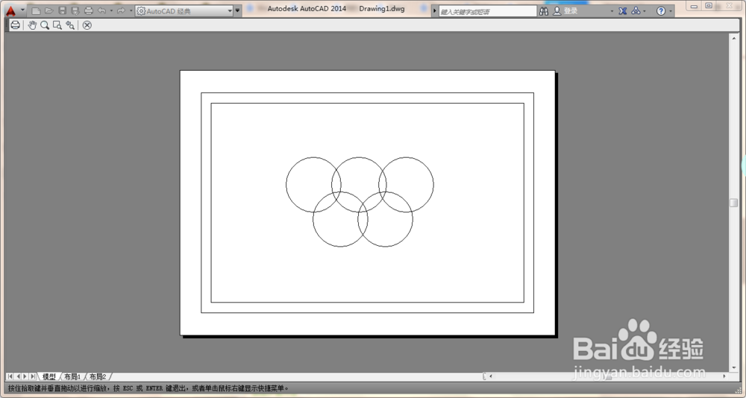746x398 pixels.
Task: Click the Save As icon
Action: click(75, 10)
